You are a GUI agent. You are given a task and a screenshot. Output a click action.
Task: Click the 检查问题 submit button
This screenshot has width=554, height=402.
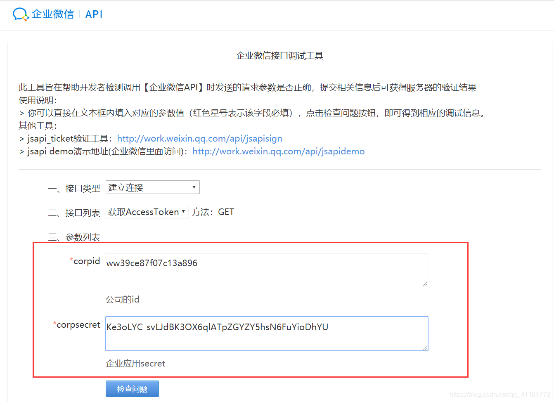click(132, 389)
